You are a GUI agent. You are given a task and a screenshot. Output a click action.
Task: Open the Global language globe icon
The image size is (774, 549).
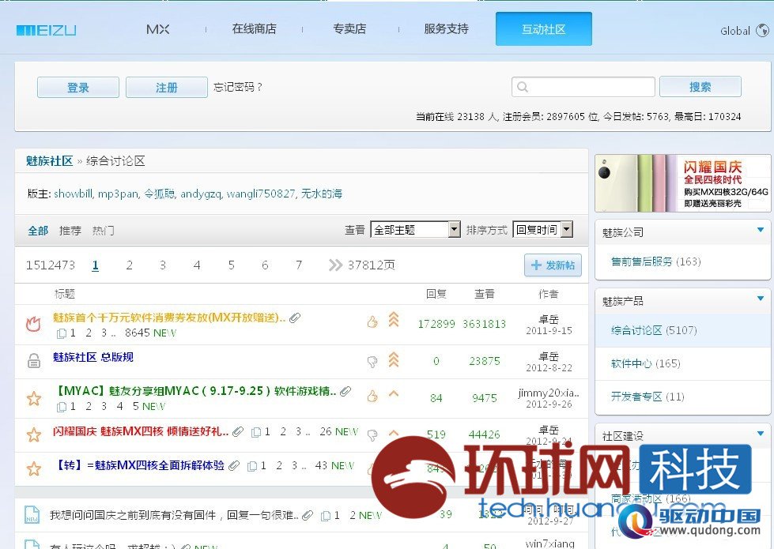click(x=762, y=31)
